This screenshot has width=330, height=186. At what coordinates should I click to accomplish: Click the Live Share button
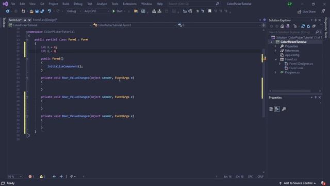306,11
